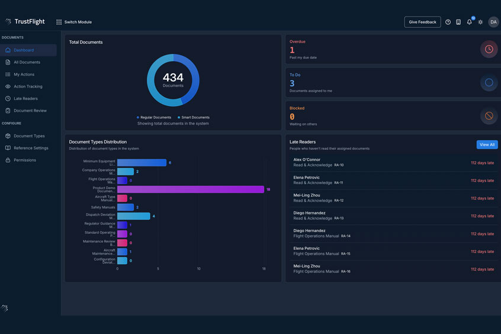This screenshot has height=334, width=501.
Task: Open the Switch Module grid menu
Action: [x=74, y=22]
